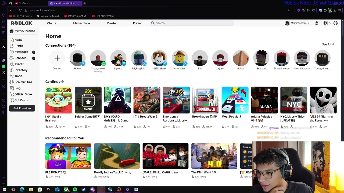Image resolution: width=344 pixels, height=193 pixels.
Task: Open Gift Cards from the sidebar
Action: [19, 100]
